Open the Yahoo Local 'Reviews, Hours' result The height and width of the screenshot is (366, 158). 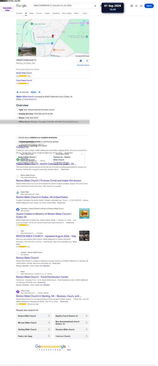click(49, 296)
